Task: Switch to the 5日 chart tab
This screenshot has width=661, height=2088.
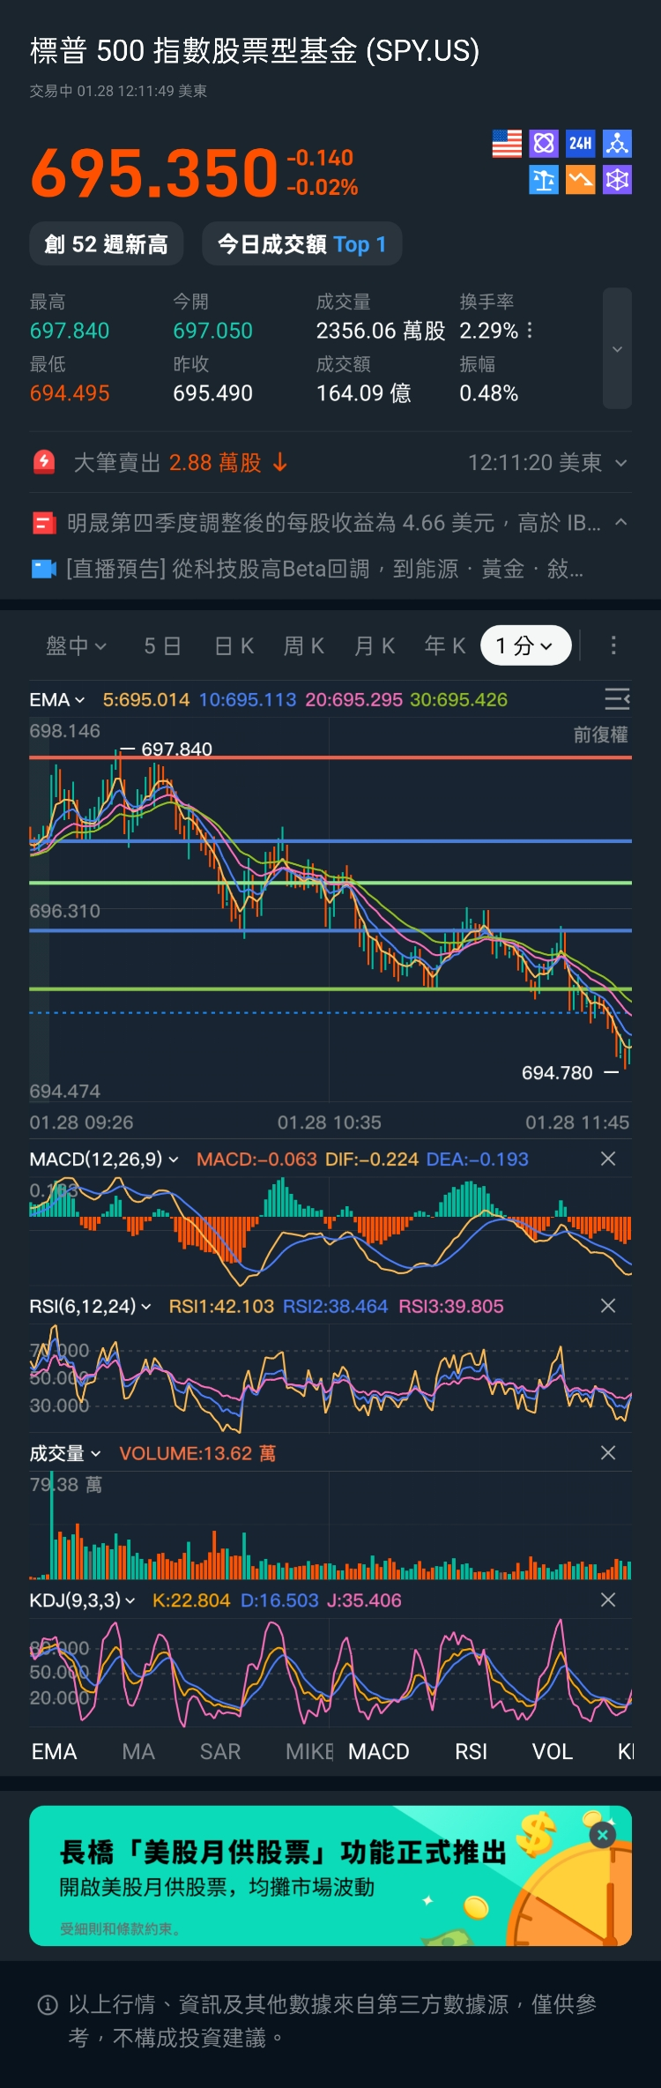Action: pos(162,645)
